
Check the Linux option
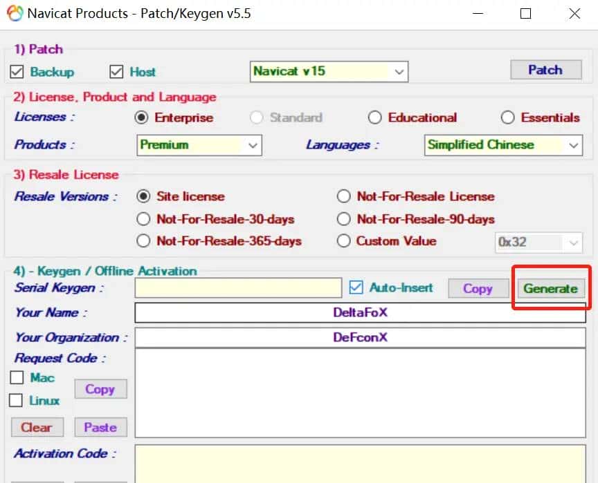tap(17, 400)
